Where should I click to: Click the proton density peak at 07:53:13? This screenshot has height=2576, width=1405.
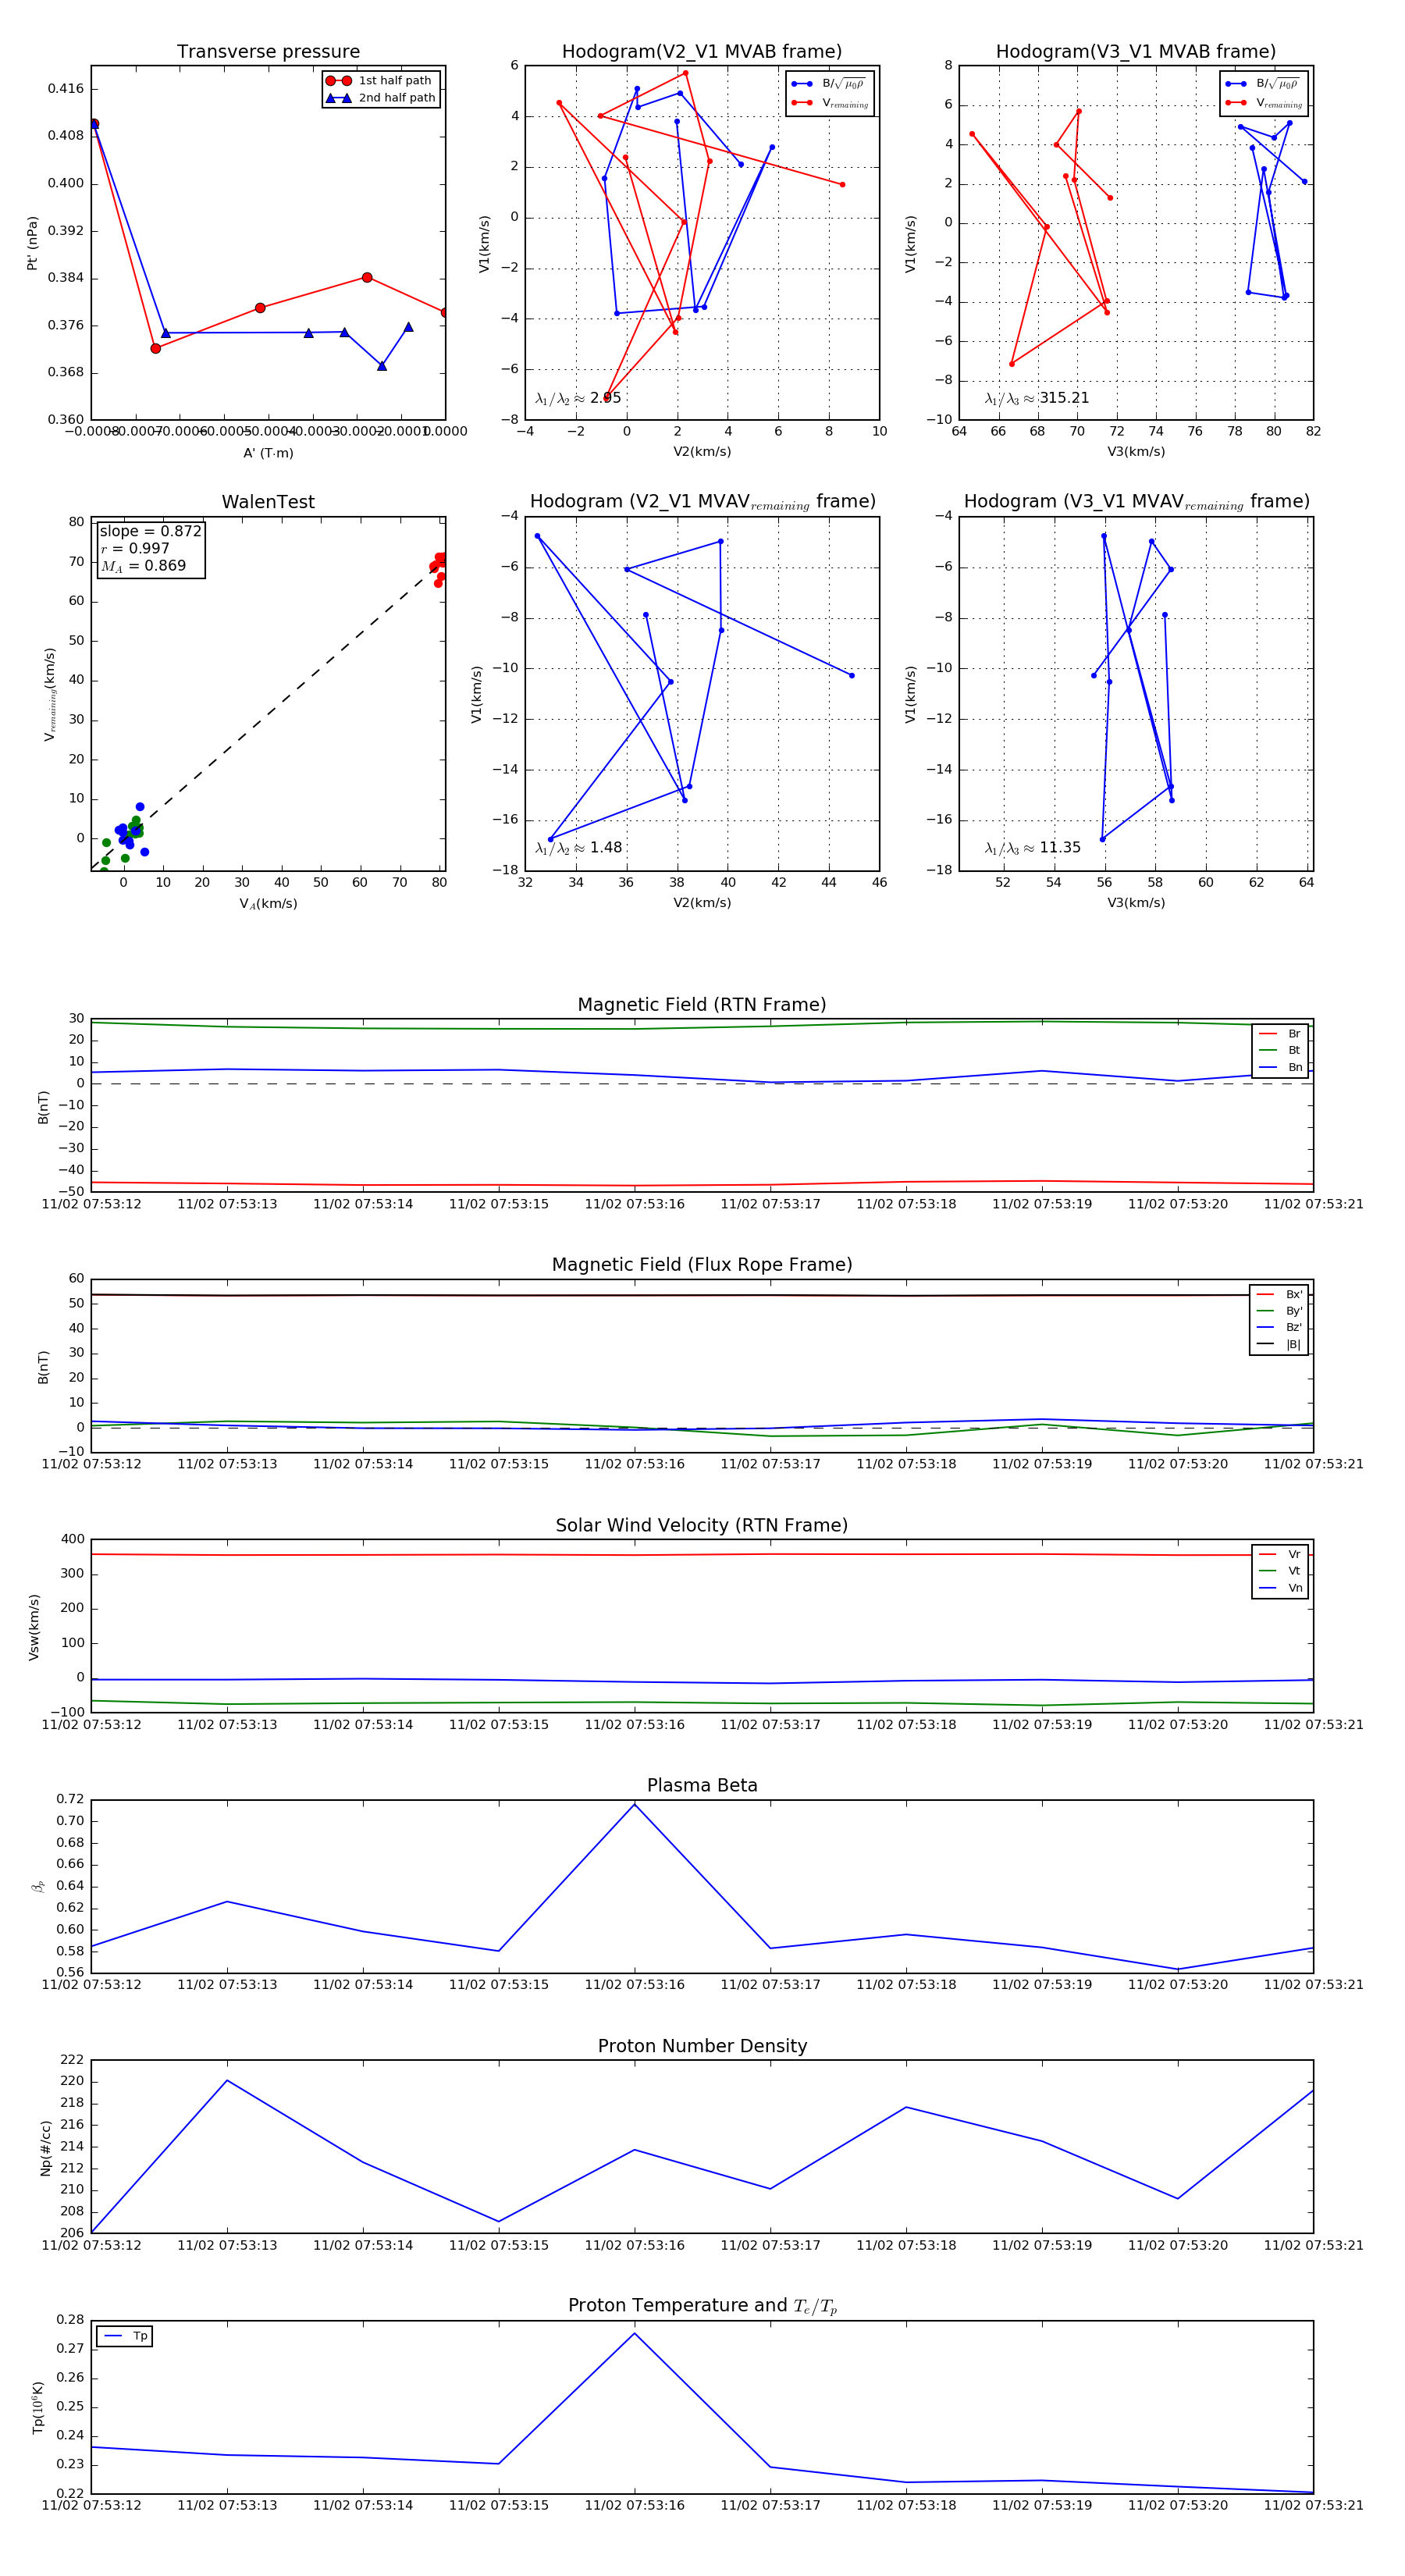[x=227, y=2081]
